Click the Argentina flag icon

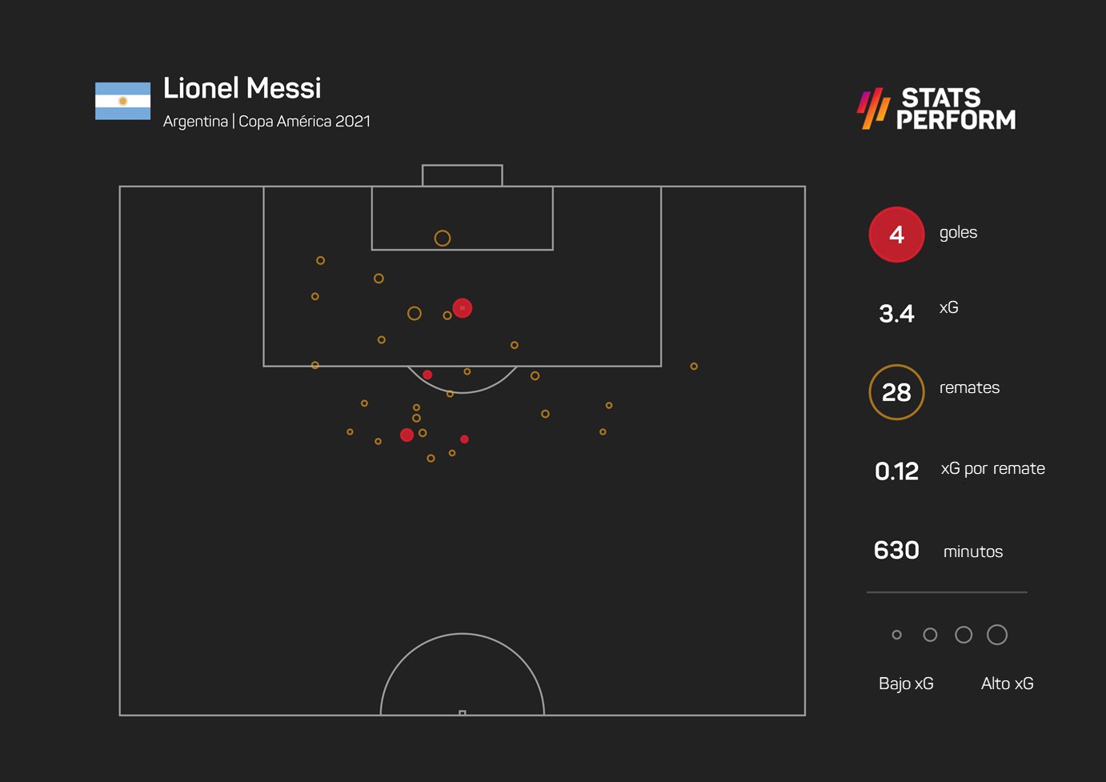[122, 101]
